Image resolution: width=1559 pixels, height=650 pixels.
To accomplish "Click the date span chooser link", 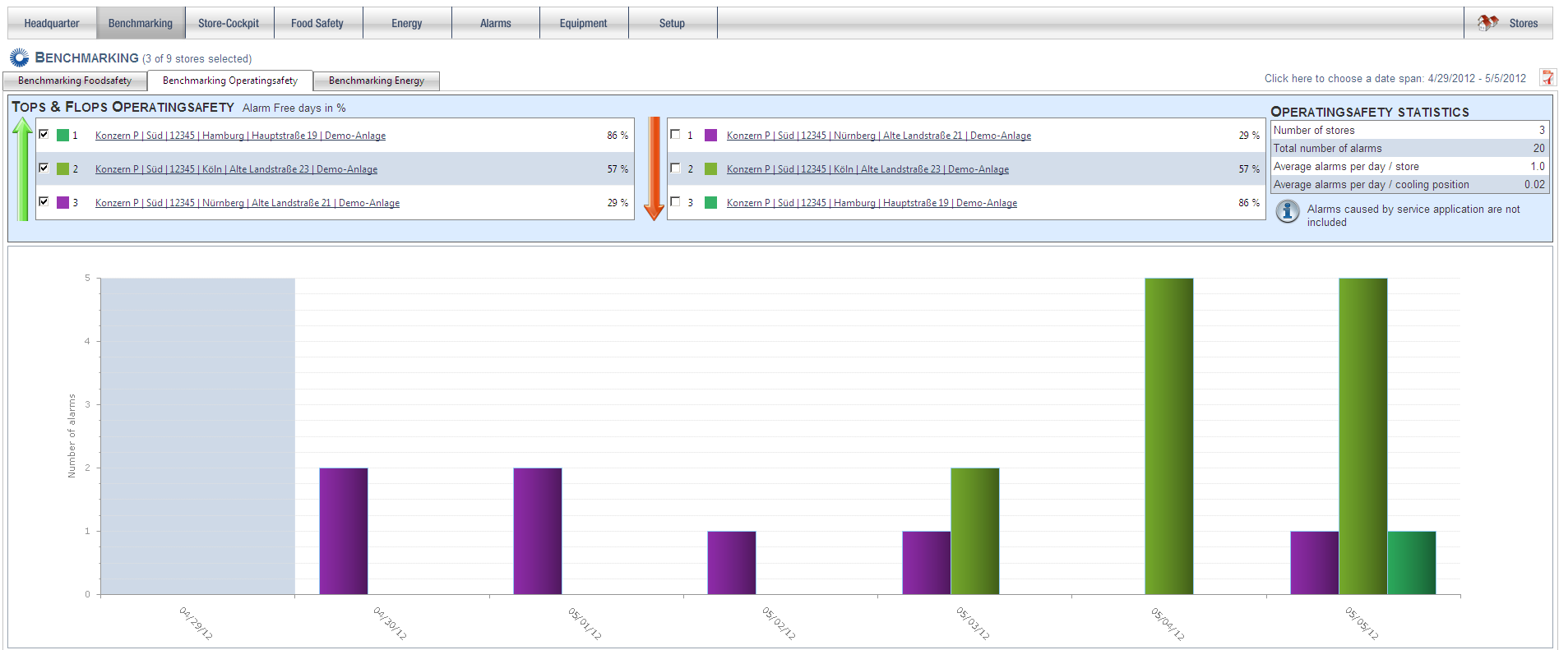I will (x=1395, y=79).
